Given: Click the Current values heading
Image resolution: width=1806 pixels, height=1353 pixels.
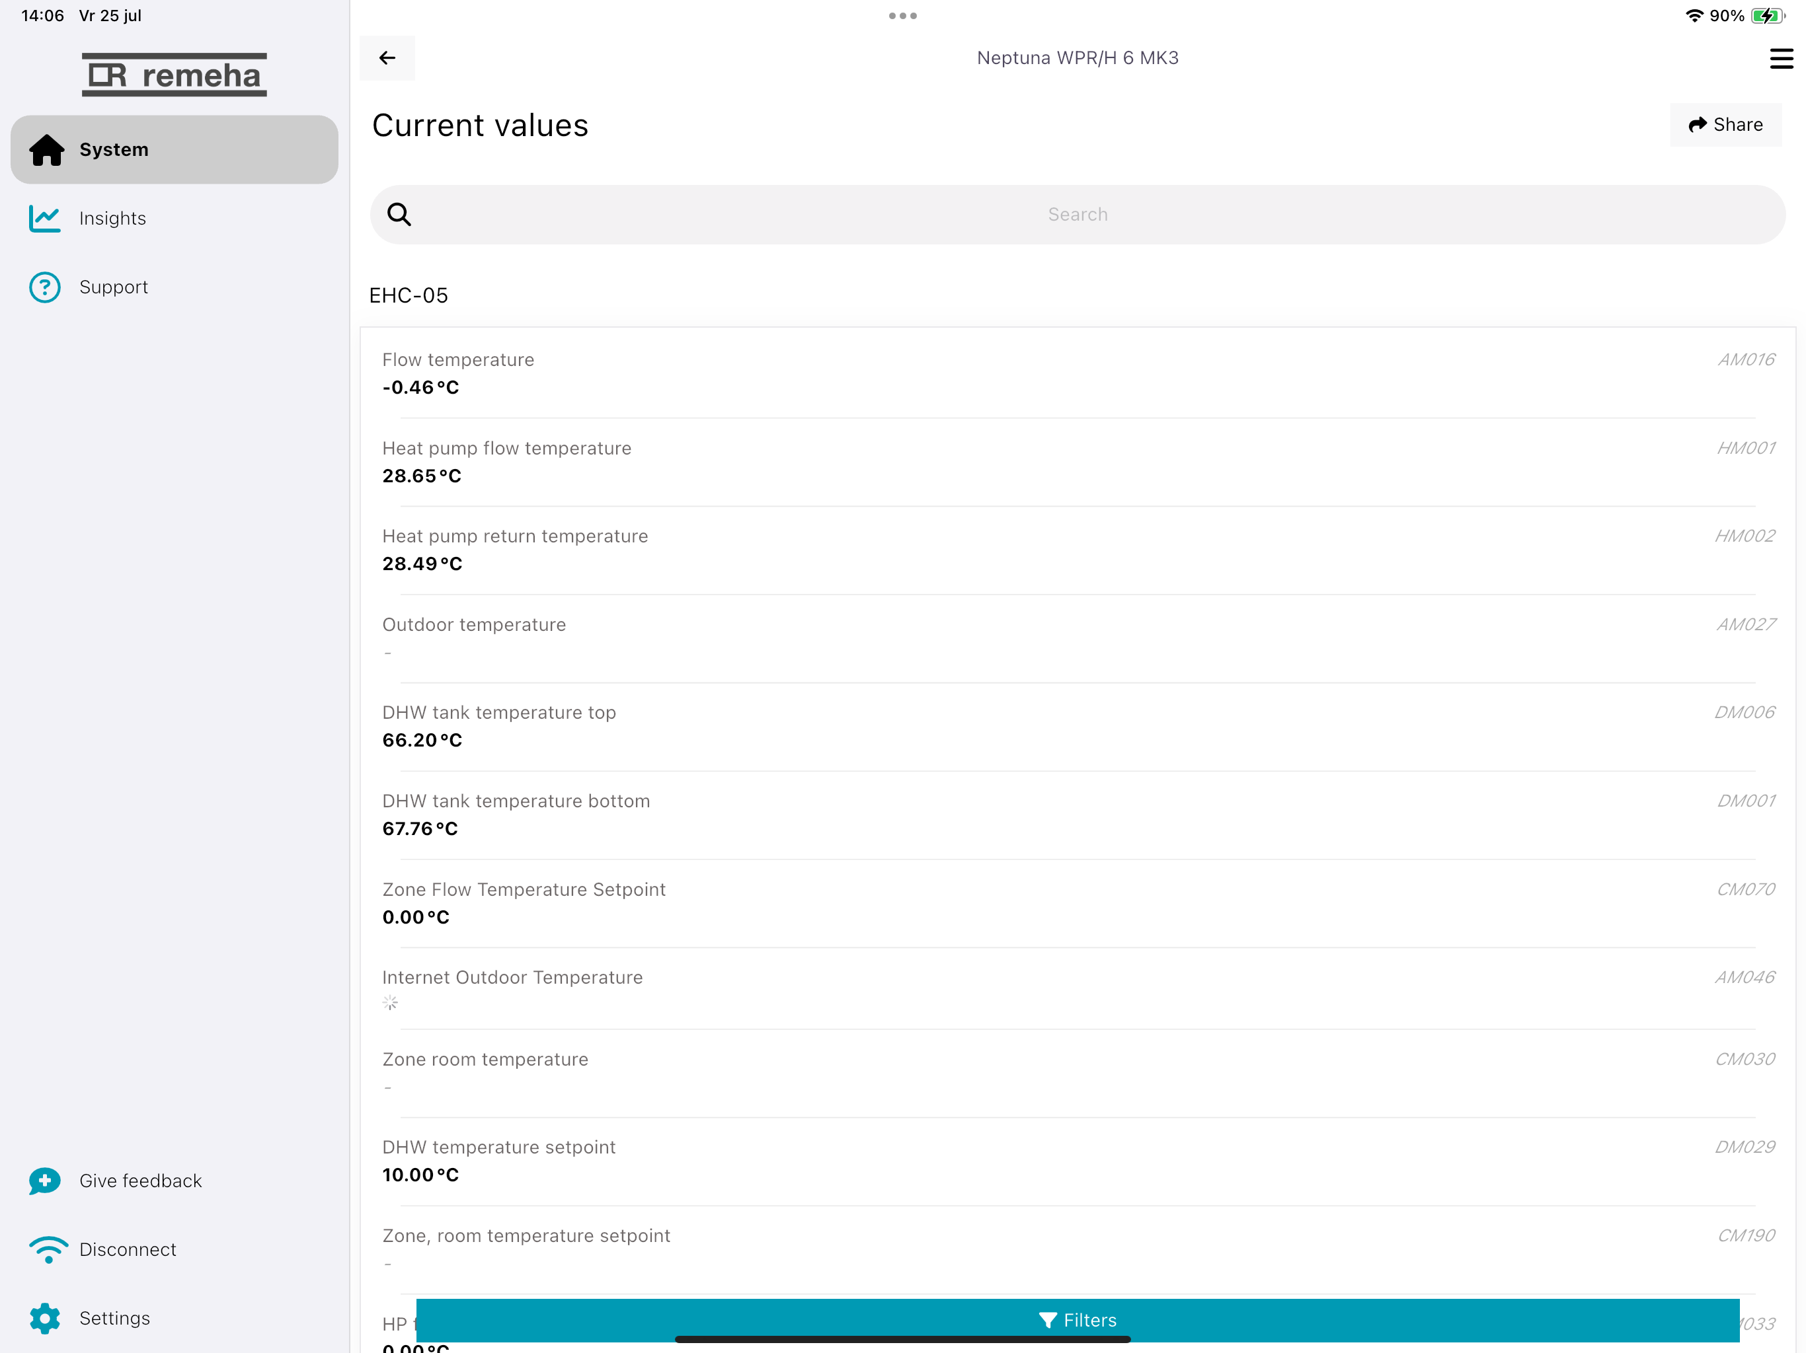Looking at the screenshot, I should click(480, 126).
